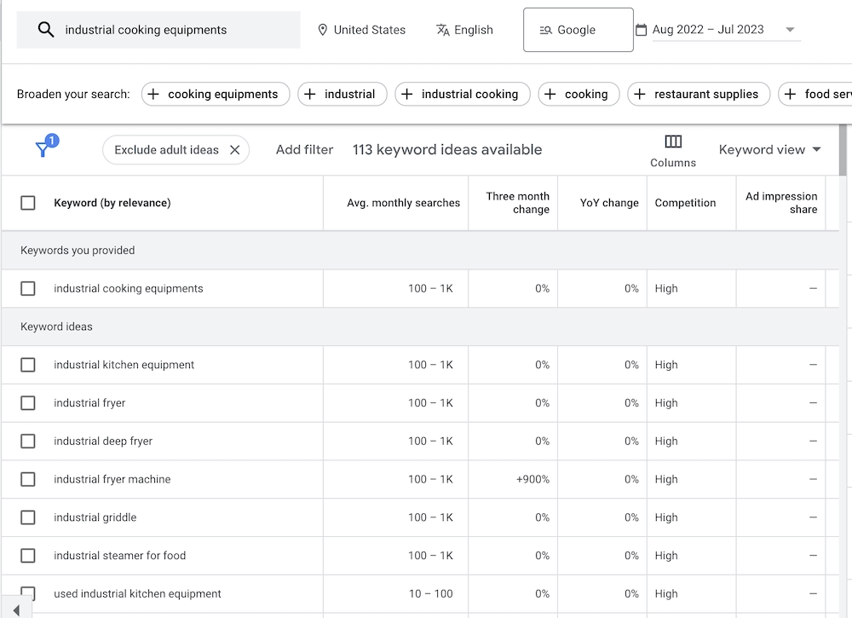
Task: Click the Add filter link
Action: (304, 149)
